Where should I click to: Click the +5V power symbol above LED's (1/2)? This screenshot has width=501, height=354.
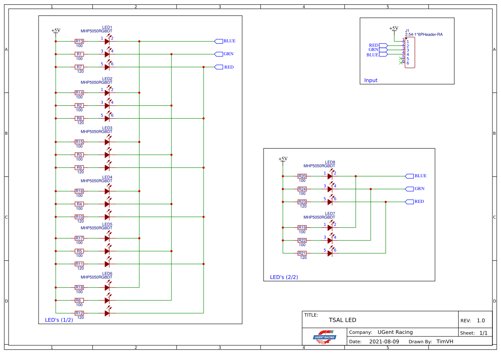click(56, 31)
